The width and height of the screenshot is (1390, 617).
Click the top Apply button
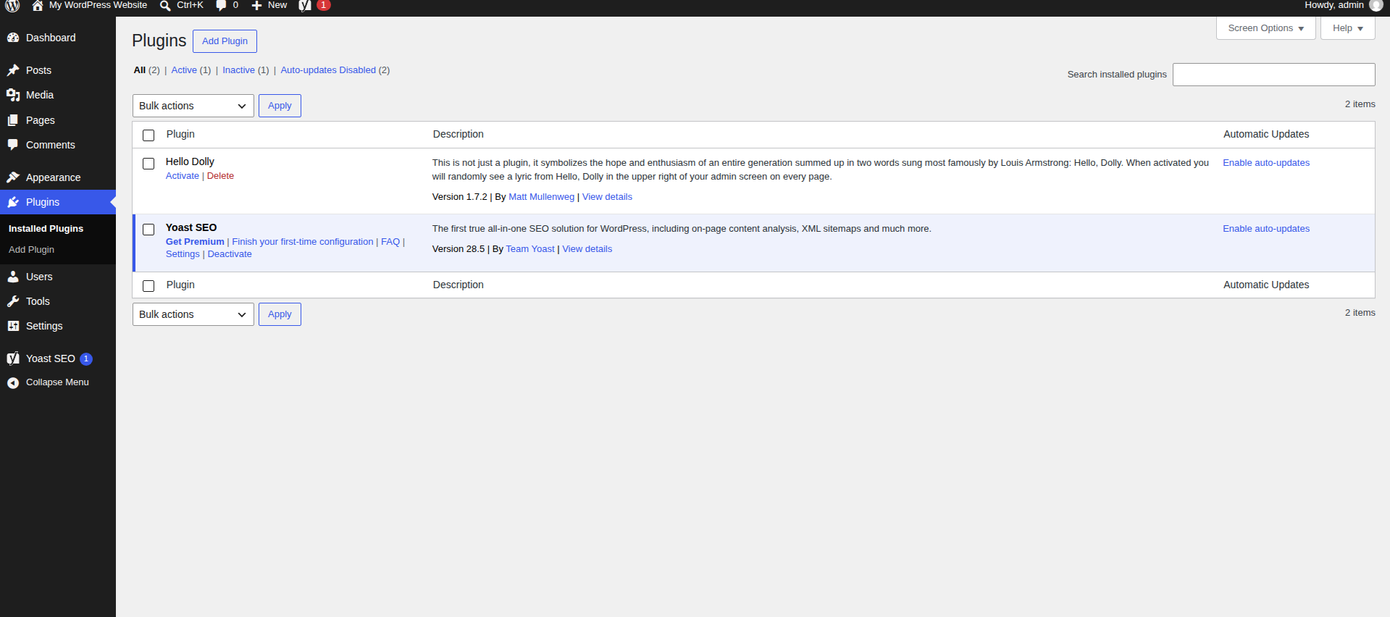click(x=280, y=106)
